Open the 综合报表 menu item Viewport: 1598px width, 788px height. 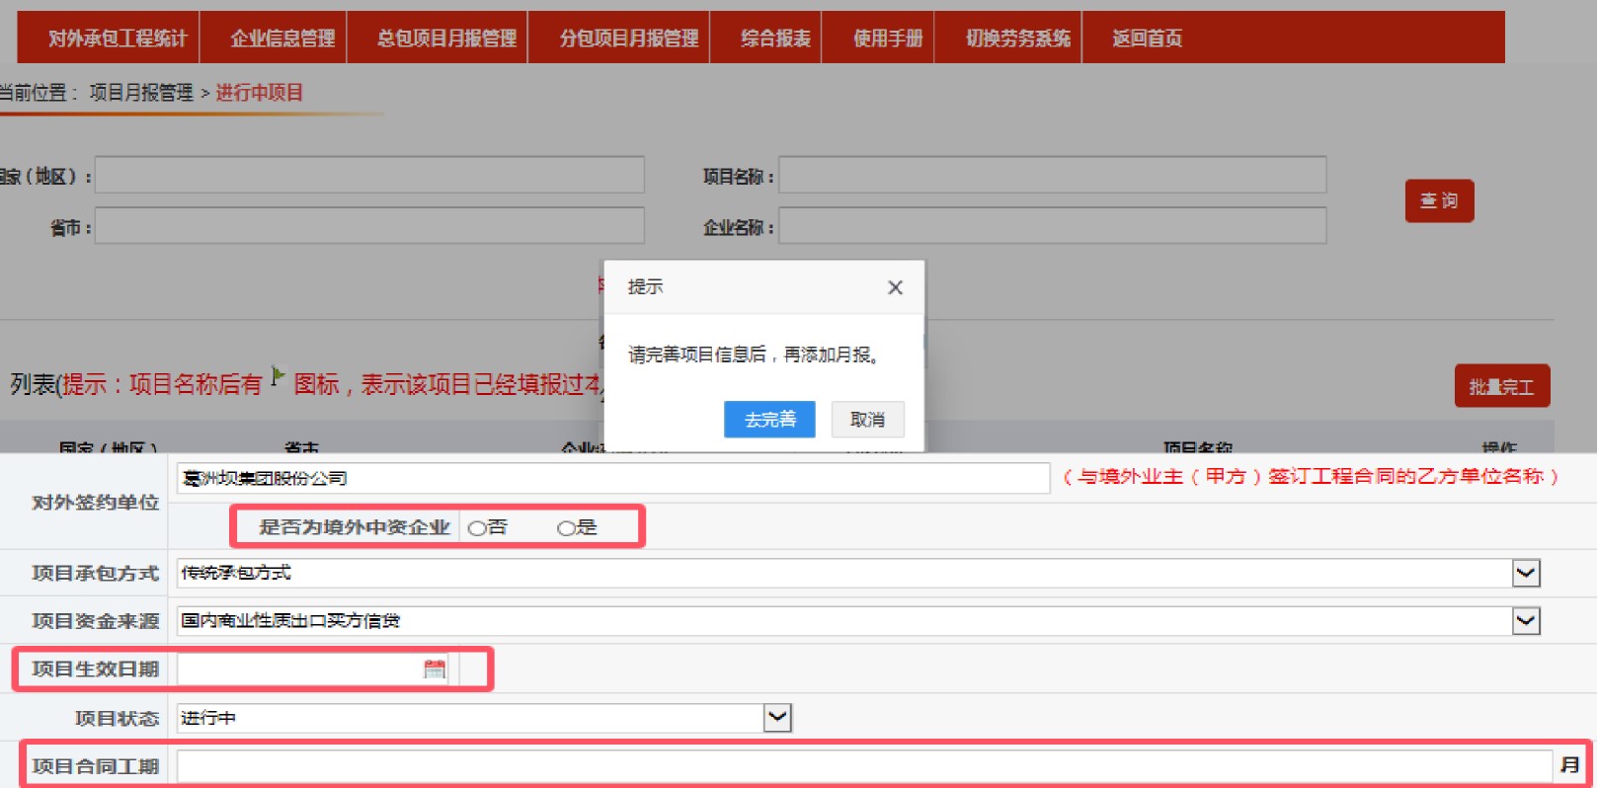(x=775, y=39)
